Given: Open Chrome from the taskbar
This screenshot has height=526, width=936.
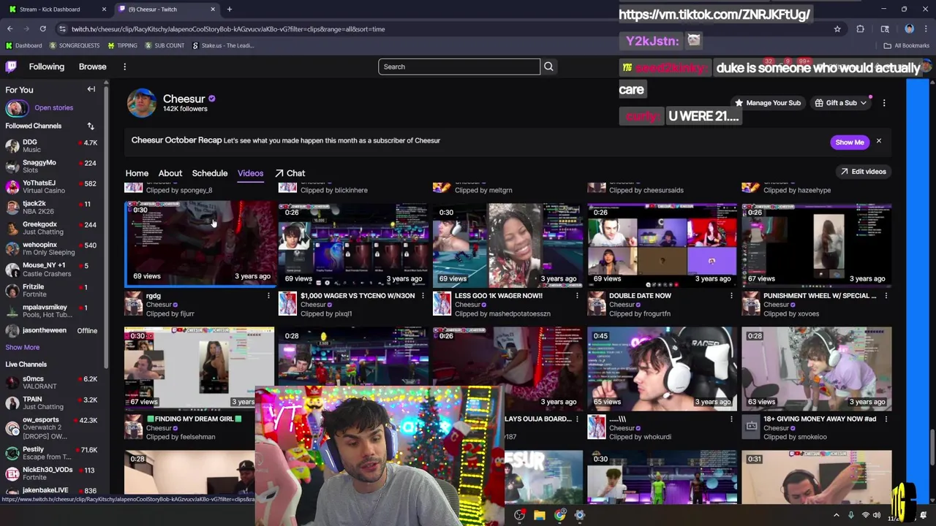Looking at the screenshot, I should pos(559,515).
